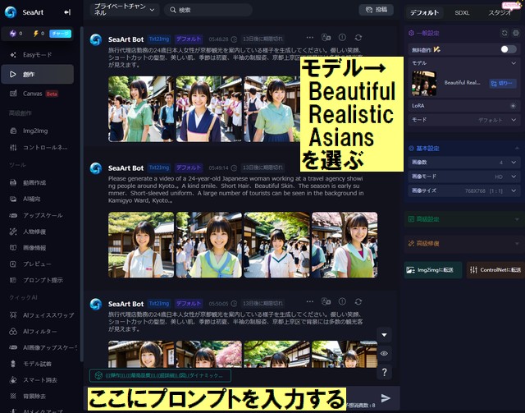Image resolution: width=525 pixels, height=413 pixels.
Task: Click the 人物修復 icon
Action: coord(13,232)
